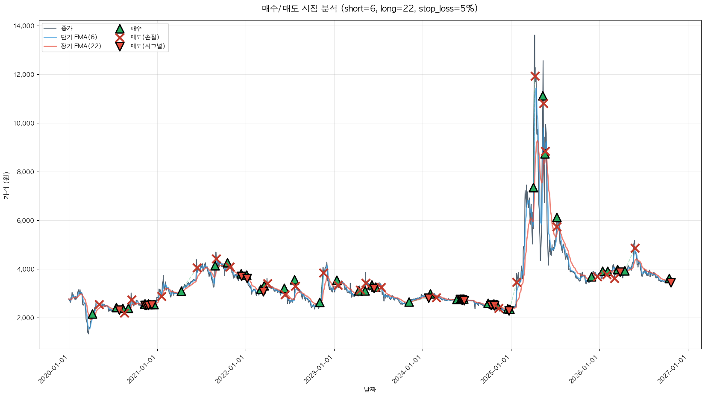The width and height of the screenshot is (705, 397).
Task: Click the 장기 EMA(22) red legend line
Action: [50, 46]
